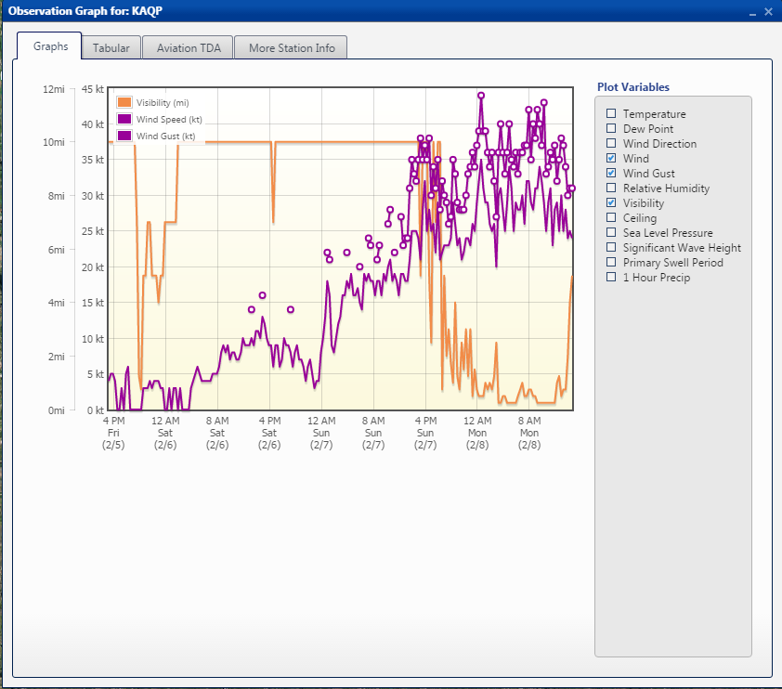This screenshot has width=782, height=689.
Task: Open the Aviation TDA tab
Action: point(188,48)
